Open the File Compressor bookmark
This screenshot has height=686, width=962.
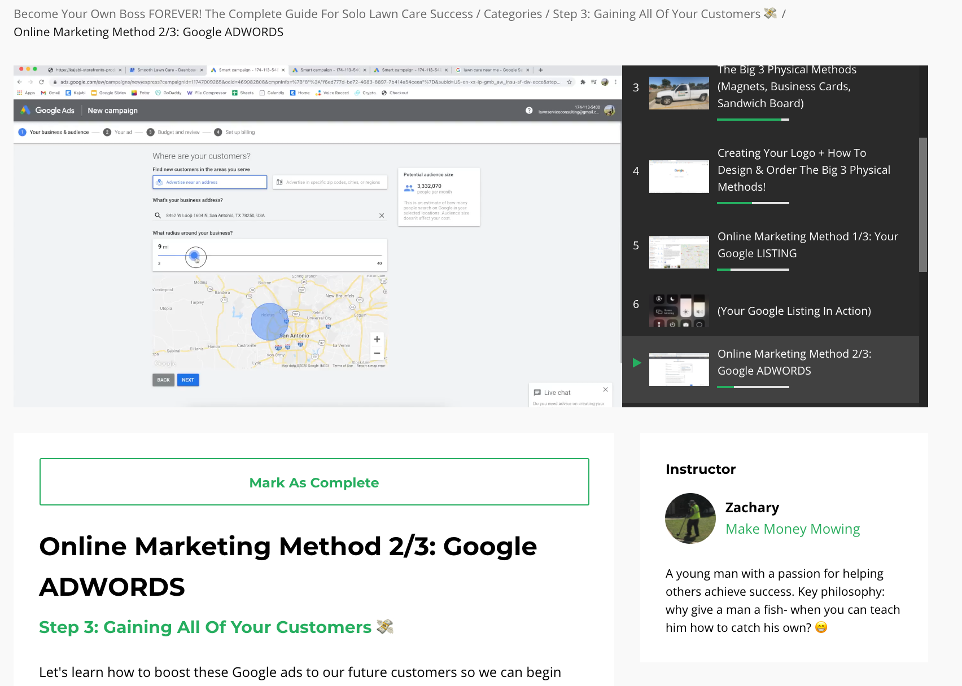click(207, 93)
